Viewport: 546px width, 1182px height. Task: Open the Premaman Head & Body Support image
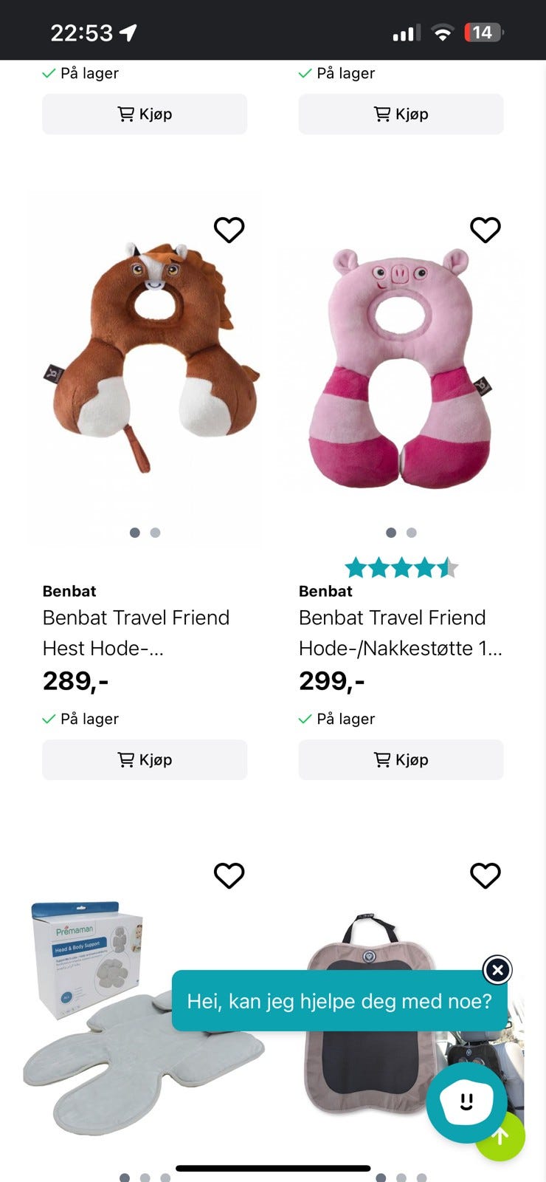coord(111,1019)
